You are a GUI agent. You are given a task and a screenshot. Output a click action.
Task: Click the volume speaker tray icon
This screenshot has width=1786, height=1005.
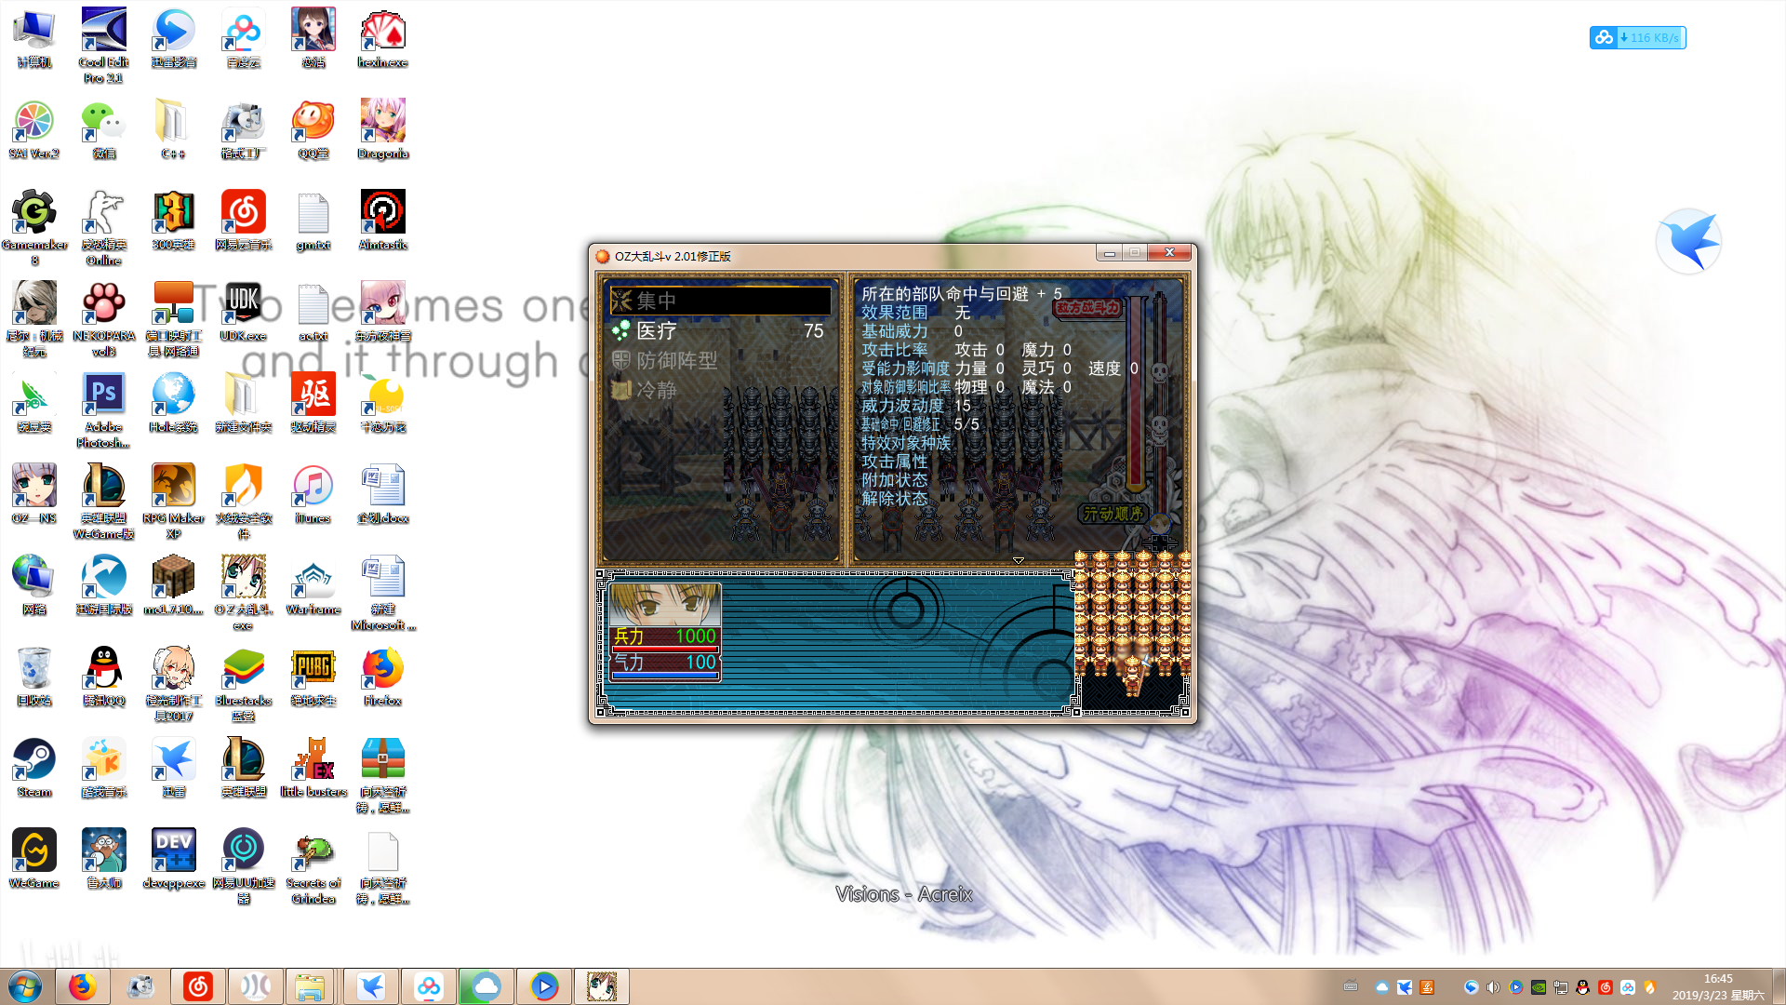click(x=1493, y=987)
